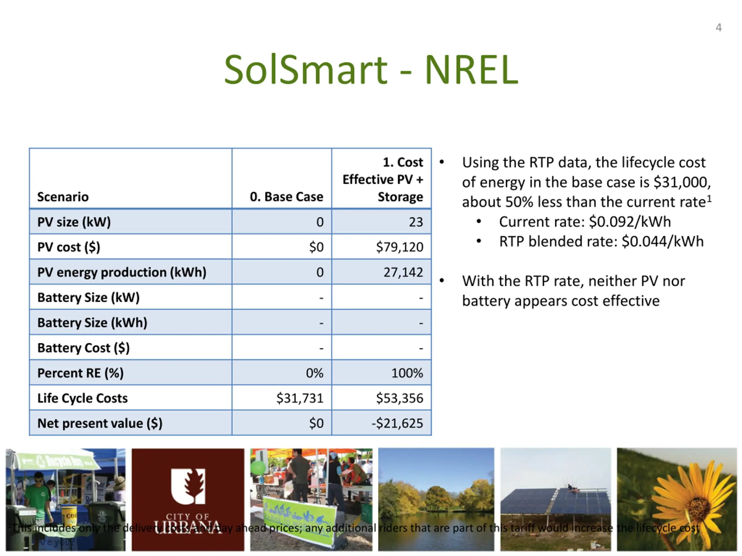742x556 pixels.
Task: Click the Current rate $0.092/kWh bullet
Action: (x=585, y=222)
